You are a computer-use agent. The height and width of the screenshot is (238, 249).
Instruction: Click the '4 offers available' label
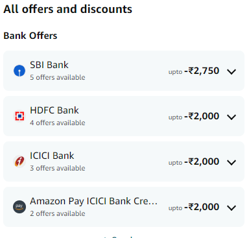58,123
